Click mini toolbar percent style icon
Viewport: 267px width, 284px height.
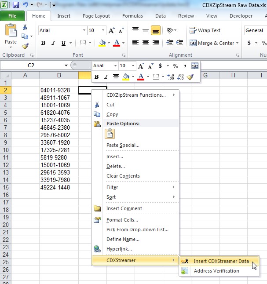pos(175,66)
